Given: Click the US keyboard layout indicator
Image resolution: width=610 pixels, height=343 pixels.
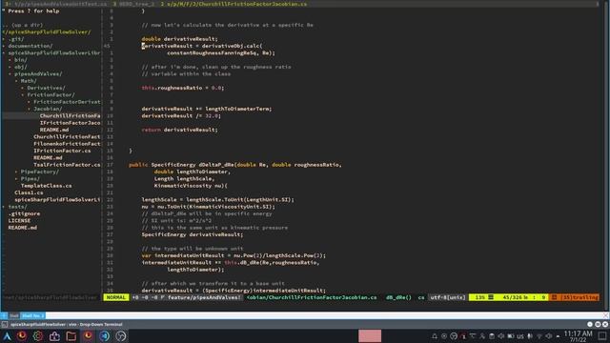Looking at the screenshot, I should (x=520, y=336).
